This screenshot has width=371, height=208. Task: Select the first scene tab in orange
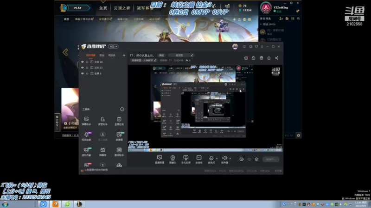pos(90,55)
